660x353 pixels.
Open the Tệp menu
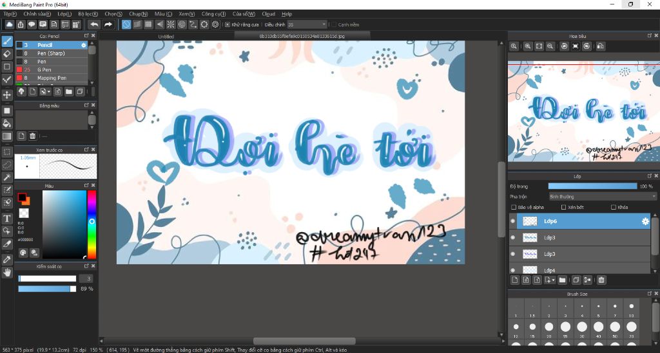(10, 14)
